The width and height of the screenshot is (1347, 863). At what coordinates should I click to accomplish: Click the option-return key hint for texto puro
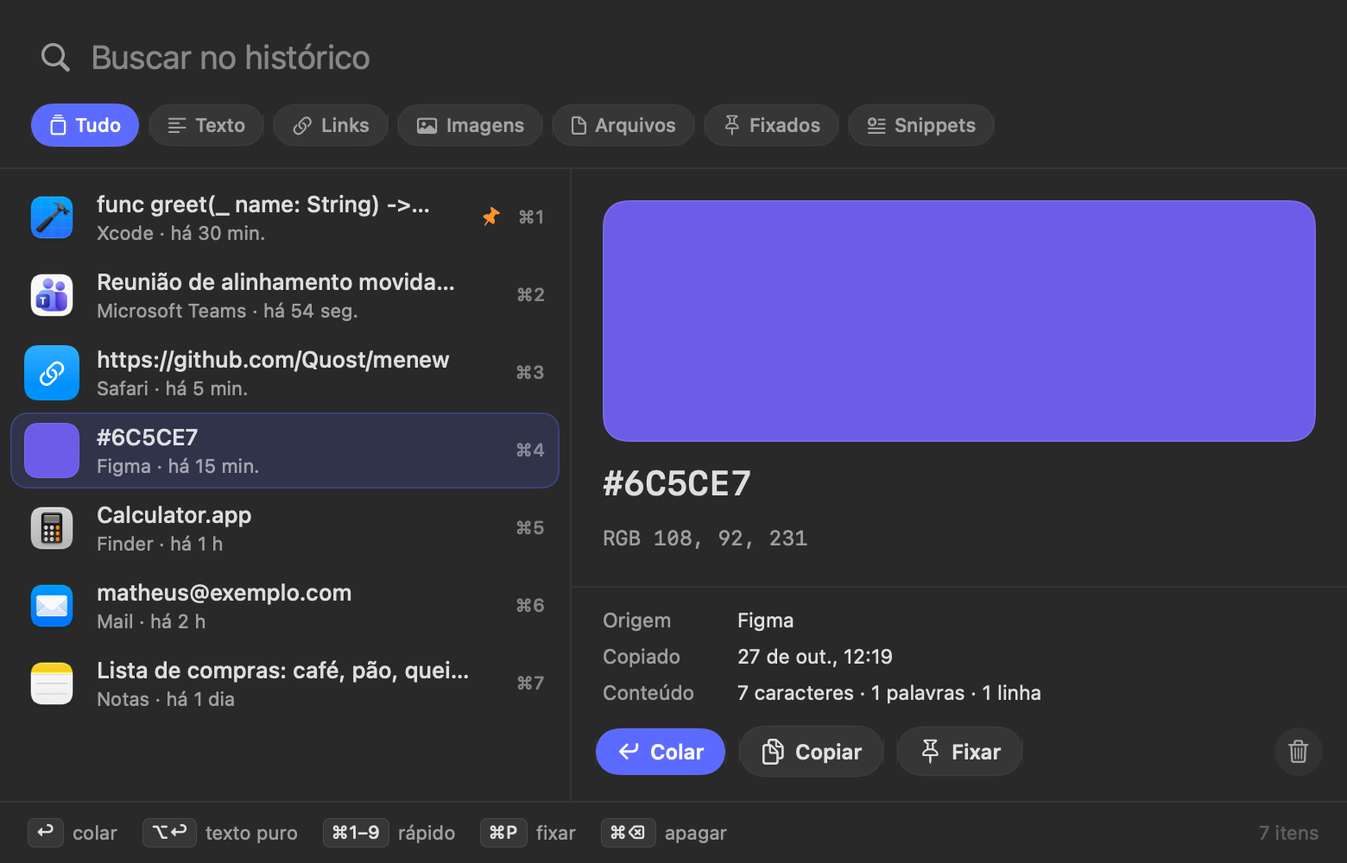click(x=169, y=833)
